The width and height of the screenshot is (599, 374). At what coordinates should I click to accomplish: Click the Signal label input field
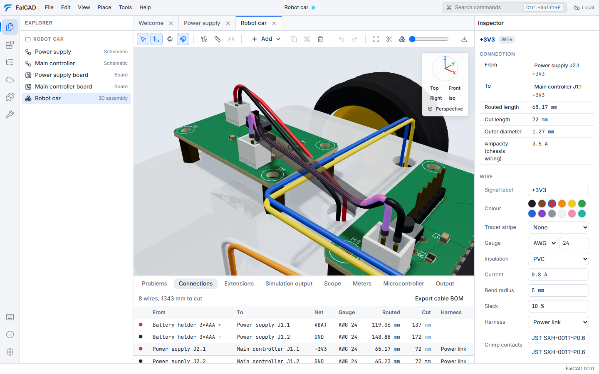(558, 190)
